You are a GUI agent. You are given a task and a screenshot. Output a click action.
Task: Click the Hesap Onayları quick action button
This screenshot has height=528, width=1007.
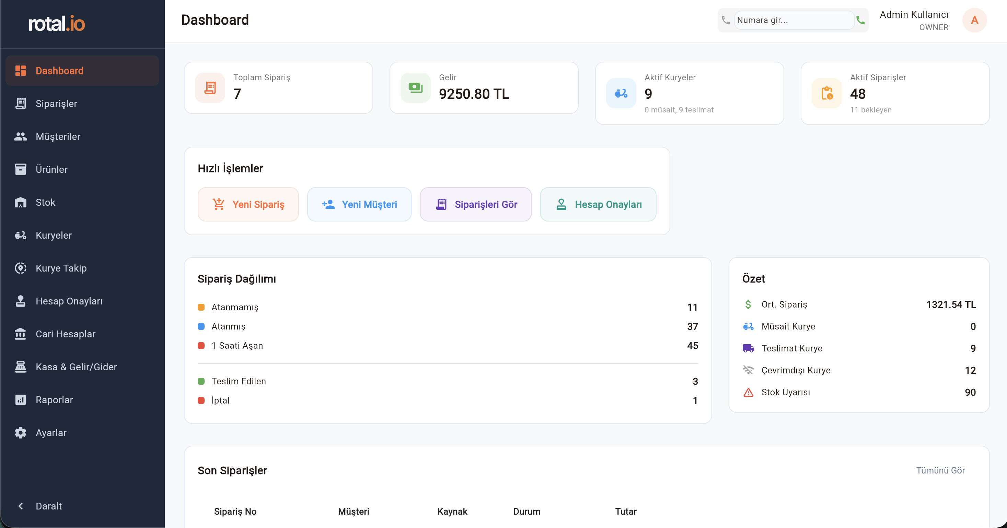[598, 205]
